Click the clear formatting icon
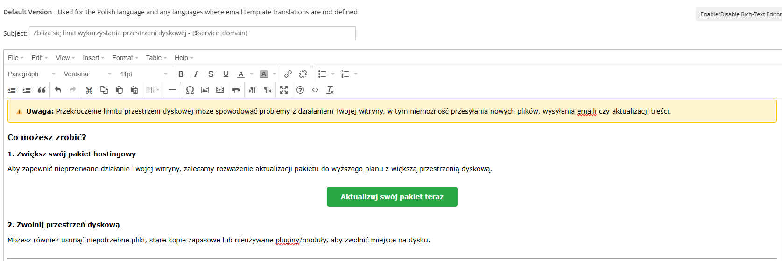The image size is (782, 261). pyautogui.click(x=330, y=90)
